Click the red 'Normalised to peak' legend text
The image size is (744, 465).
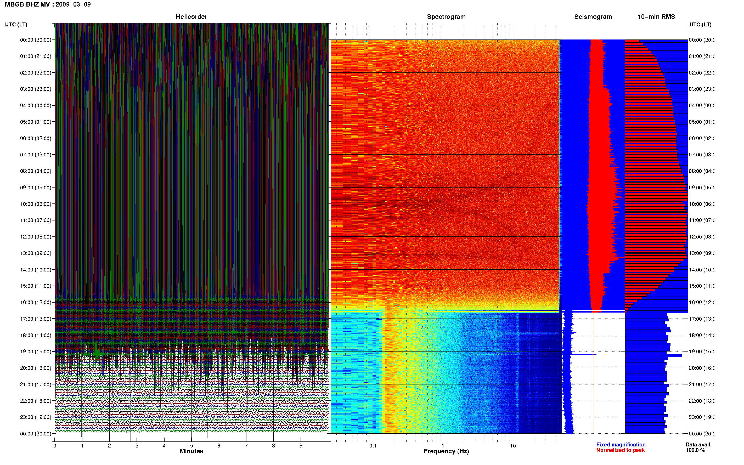pos(620,450)
